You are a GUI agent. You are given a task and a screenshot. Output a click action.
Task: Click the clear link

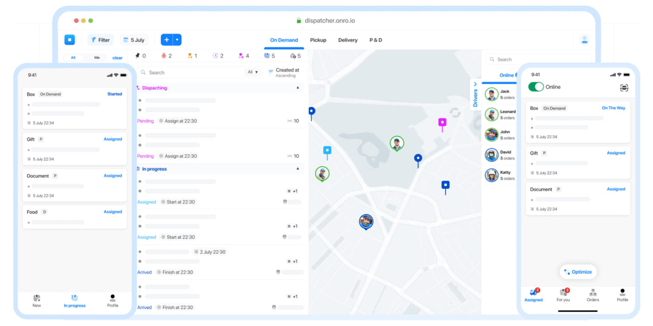coord(118,57)
